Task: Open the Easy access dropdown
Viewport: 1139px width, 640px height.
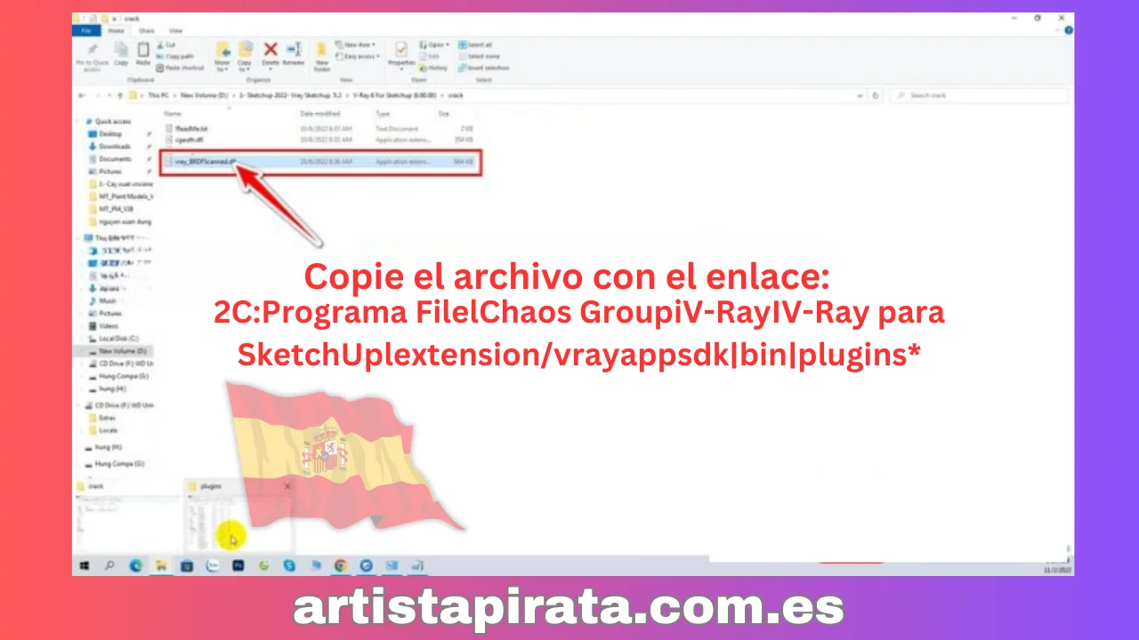Action: 359,56
